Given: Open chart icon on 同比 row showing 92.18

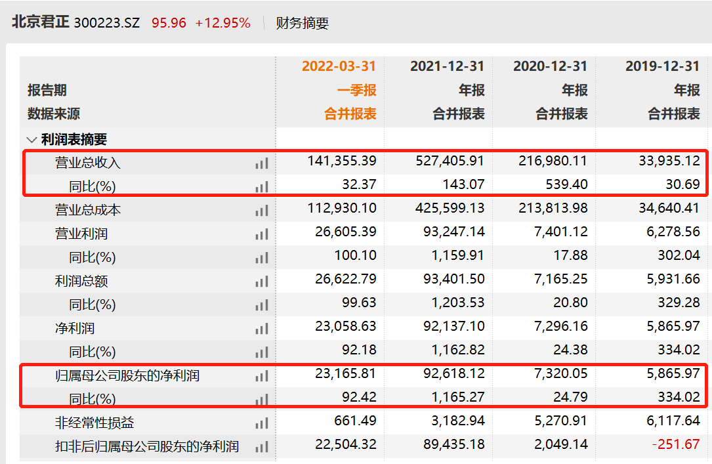Looking at the screenshot, I should tap(262, 352).
